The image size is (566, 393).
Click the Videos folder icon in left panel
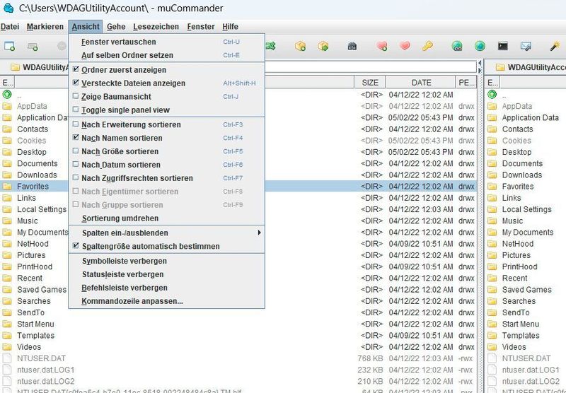[x=7, y=347]
